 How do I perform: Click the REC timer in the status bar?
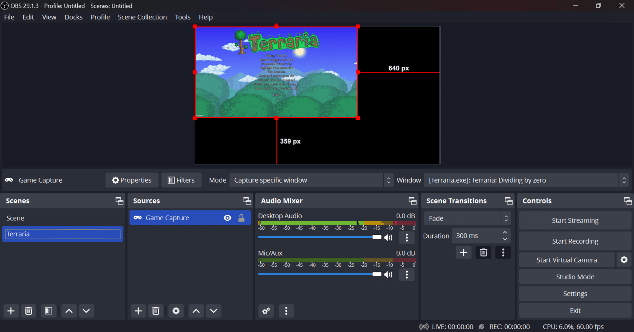pos(510,327)
